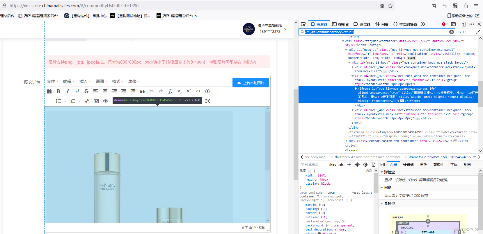This screenshot has height=234, width=483.
Task: Click 上传本地图片 upload button
Action: [251, 83]
